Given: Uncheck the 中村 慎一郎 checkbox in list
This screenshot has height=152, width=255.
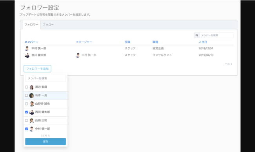Looking at the screenshot, I should point(27,129).
